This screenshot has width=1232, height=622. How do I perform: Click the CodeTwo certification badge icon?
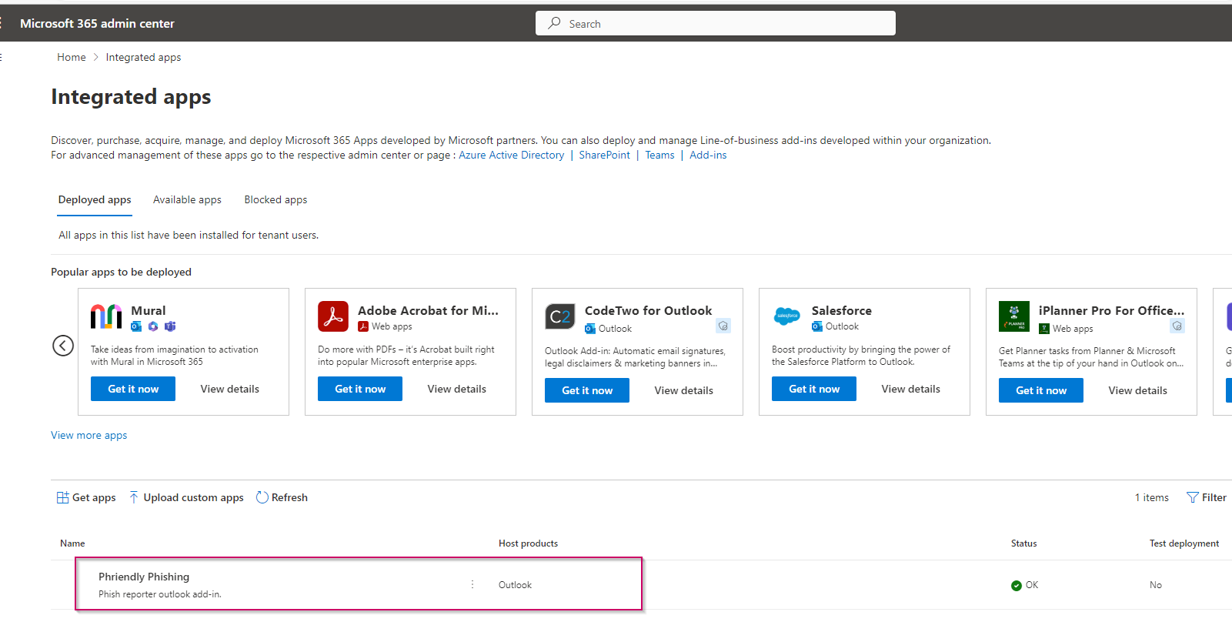point(723,326)
